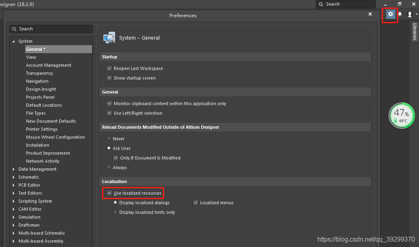Expand the Multi-board Schematic node
Screen dimensions: 419x247
pos(13,233)
